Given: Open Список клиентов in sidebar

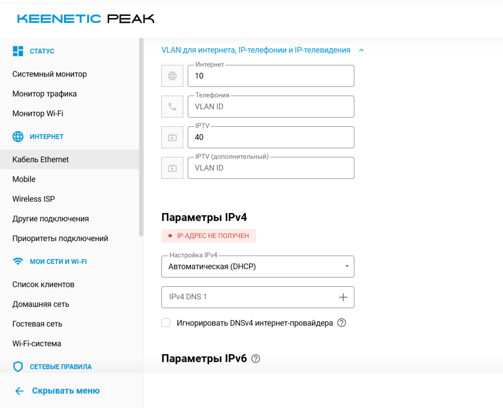Looking at the screenshot, I should 43,284.
